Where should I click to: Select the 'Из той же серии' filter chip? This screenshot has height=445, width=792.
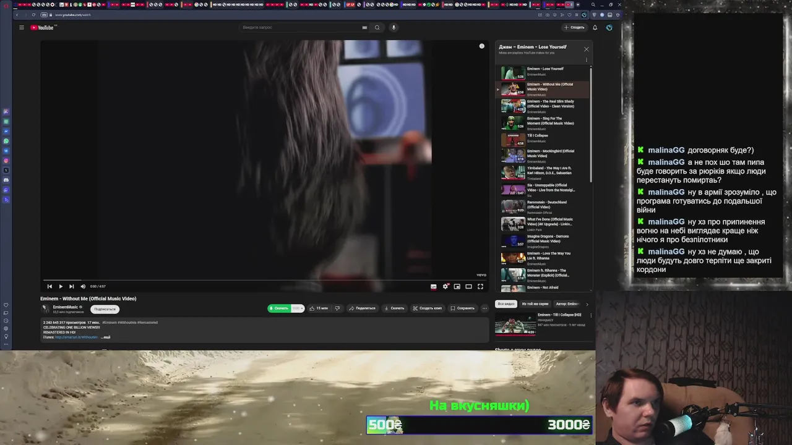coord(535,304)
